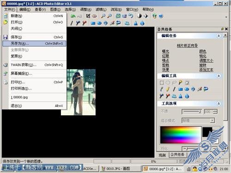Switch to the 公共任务 tab at panel bottom
Viewport: 231px width, 173px height.
point(177,155)
